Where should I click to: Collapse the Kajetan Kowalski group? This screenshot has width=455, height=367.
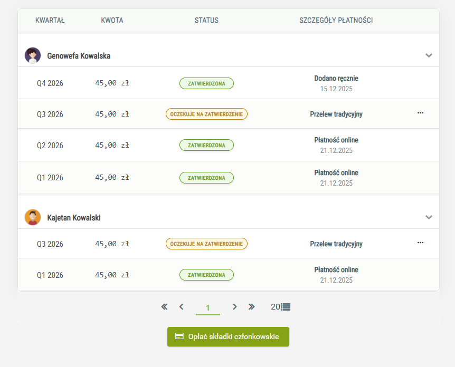pos(429,217)
